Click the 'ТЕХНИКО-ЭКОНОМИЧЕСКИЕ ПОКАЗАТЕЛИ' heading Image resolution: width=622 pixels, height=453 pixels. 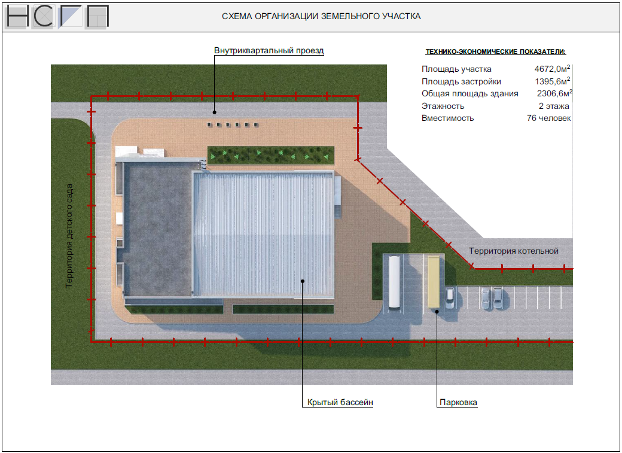tap(495, 52)
